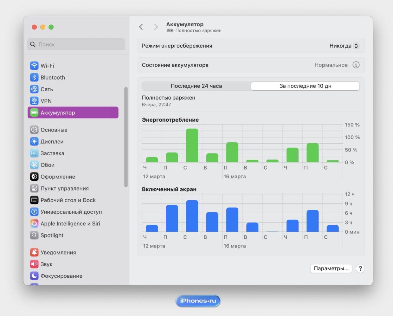This screenshot has height=316, width=393.
Task: Open Режим энергосбережения dropdown Никогда
Action: pyautogui.click(x=344, y=46)
